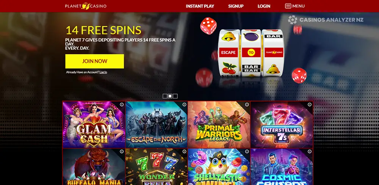This screenshot has width=379, height=185.
Task: Open info icon on Glam Cash tile
Action: [122, 105]
